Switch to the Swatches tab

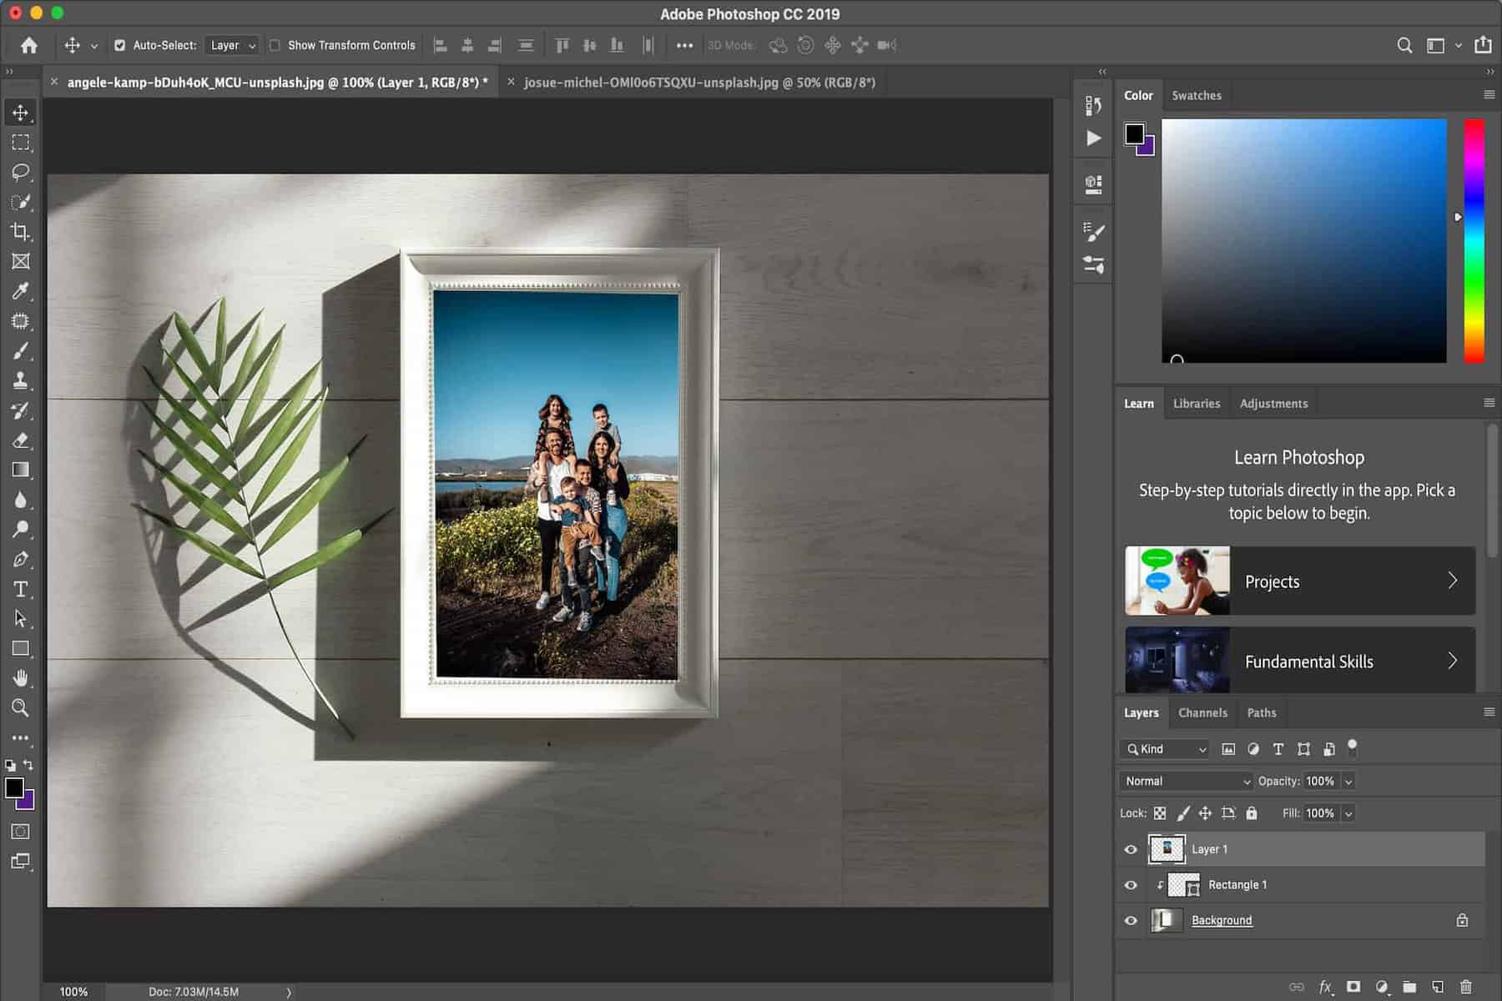[1196, 95]
